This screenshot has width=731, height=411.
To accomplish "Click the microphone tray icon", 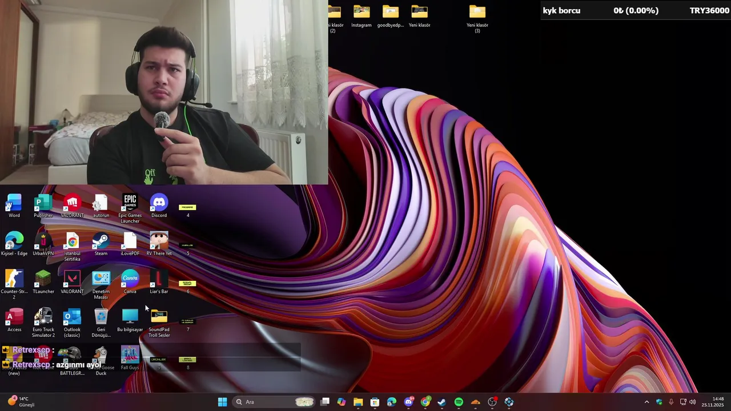I will [671, 402].
